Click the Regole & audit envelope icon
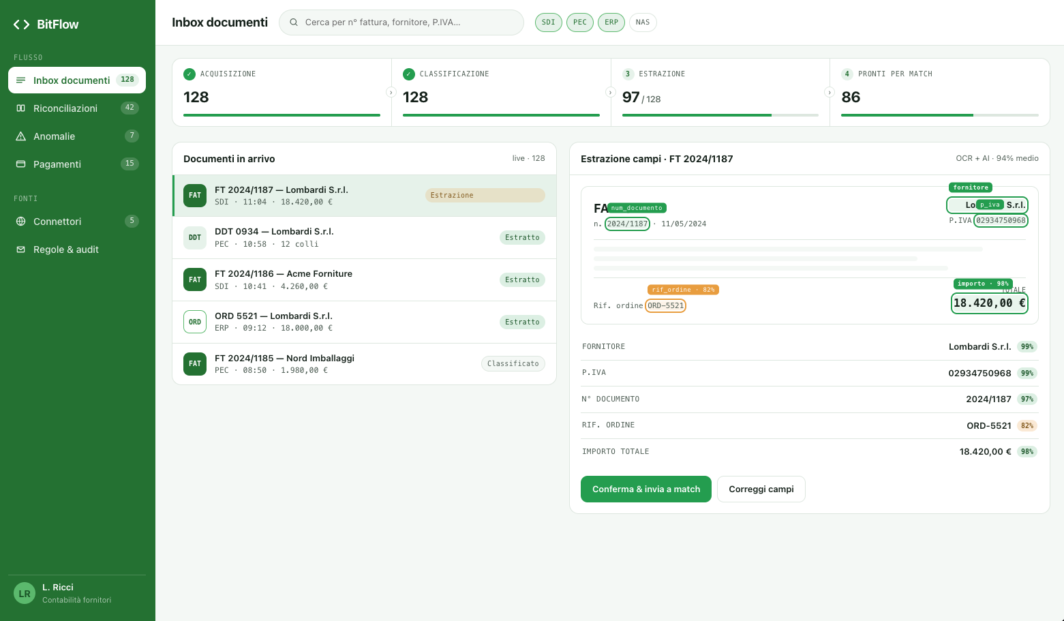 pos(21,249)
